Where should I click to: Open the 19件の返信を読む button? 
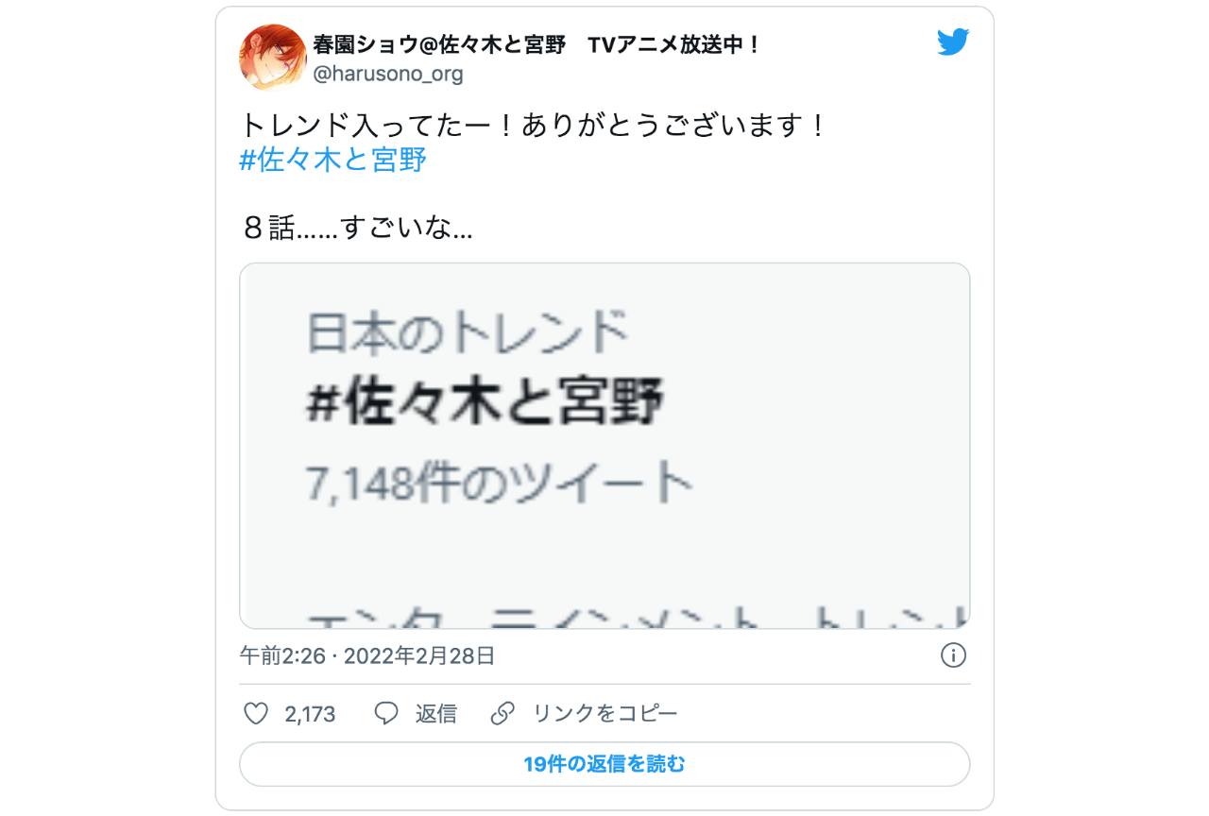(604, 764)
